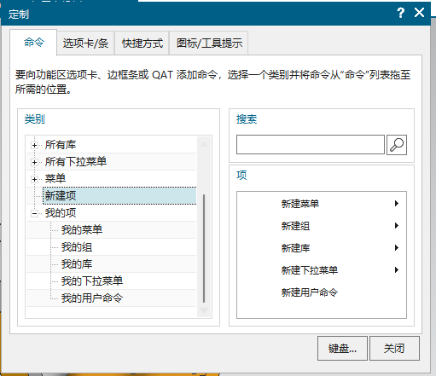Click the search magnifier icon button
This screenshot has width=436, height=376.
point(397,145)
